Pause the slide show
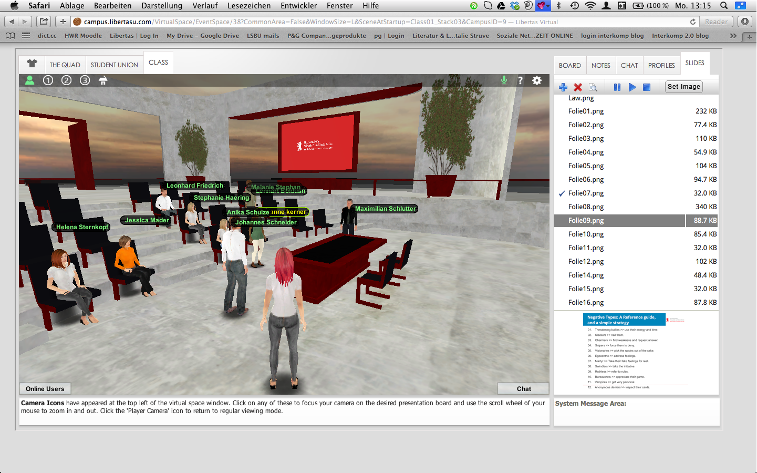This screenshot has width=757, height=473. click(x=617, y=87)
